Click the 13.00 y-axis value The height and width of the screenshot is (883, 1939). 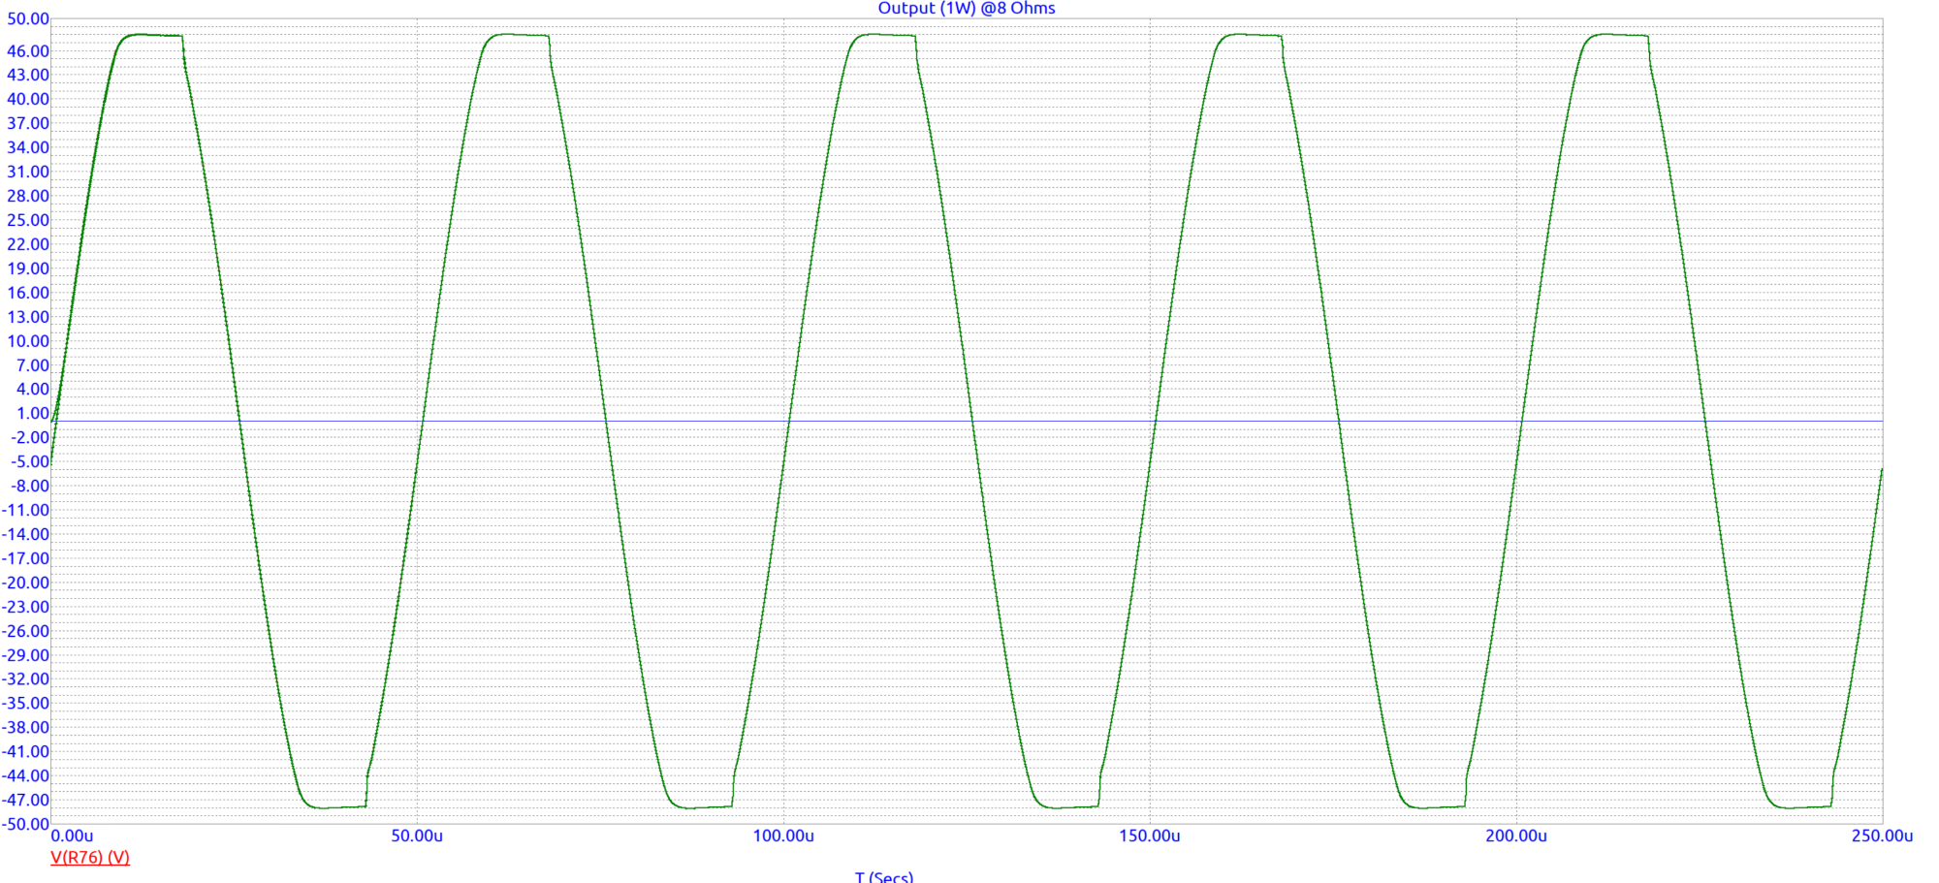tap(28, 317)
